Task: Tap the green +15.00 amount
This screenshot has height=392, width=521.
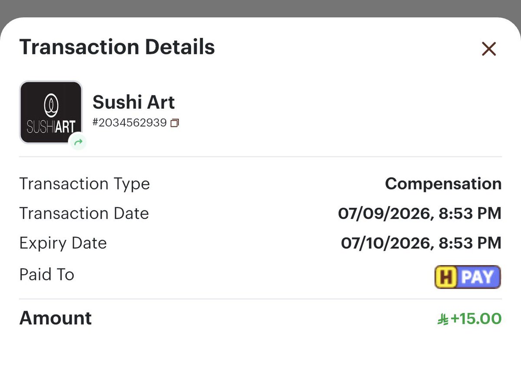Action: point(476,319)
